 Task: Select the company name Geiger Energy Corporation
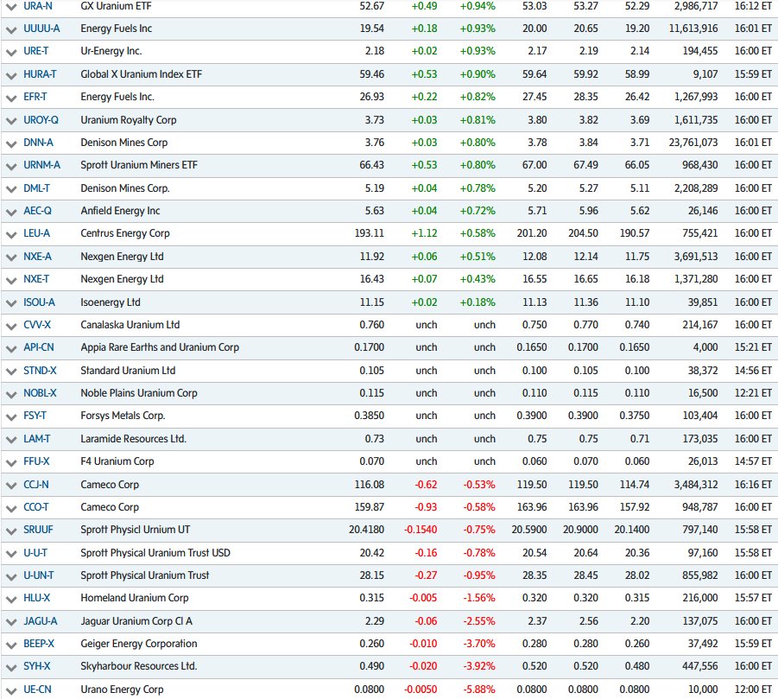coord(139,644)
